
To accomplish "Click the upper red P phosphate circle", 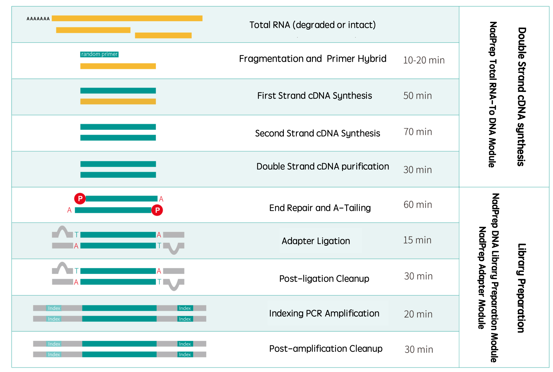I will click(x=80, y=198).
